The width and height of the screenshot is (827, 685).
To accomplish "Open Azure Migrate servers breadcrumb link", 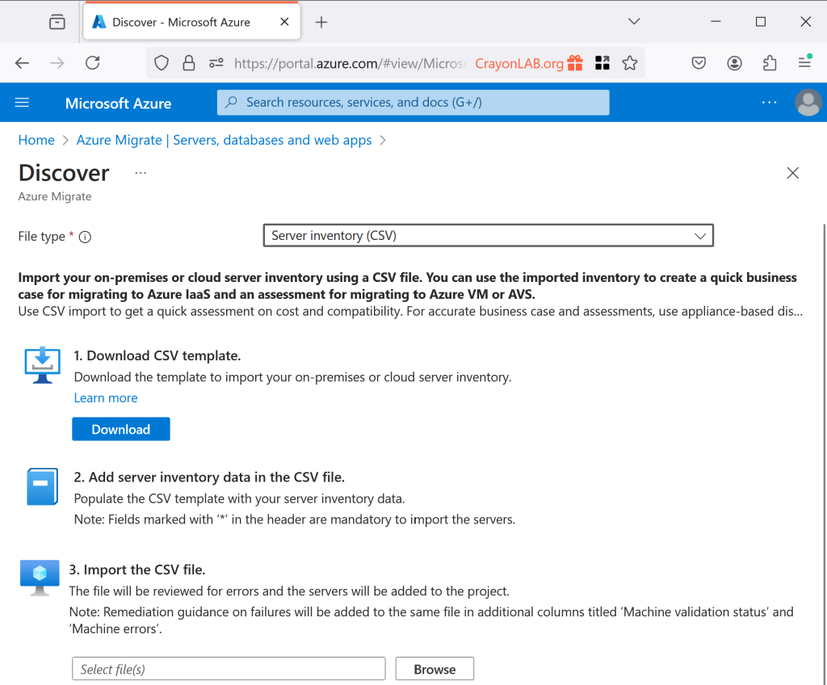I will coord(224,140).
